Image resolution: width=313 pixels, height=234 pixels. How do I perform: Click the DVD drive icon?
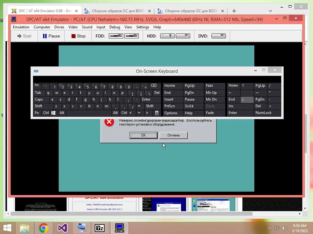point(219,36)
